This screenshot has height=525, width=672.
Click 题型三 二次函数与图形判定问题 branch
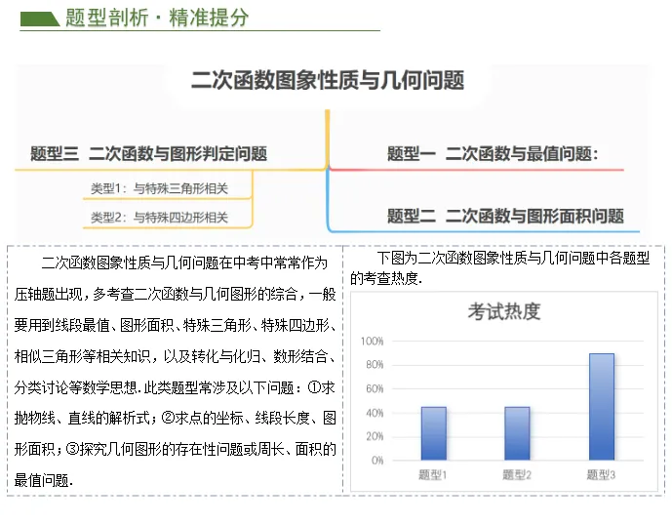[148, 153]
